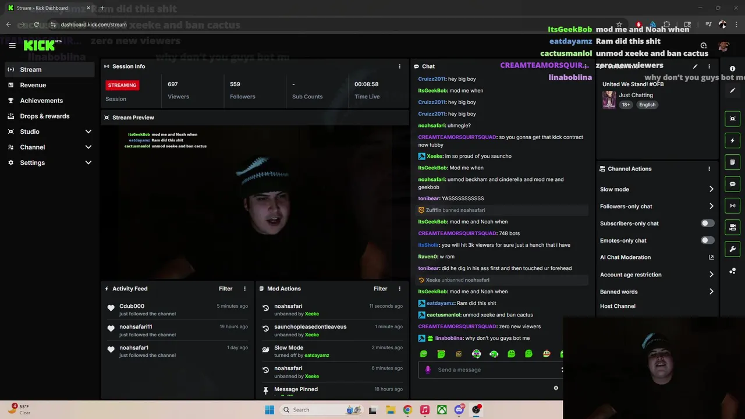The image size is (745, 419).
Task: Toggle the document note widget icon
Action: coord(732,162)
